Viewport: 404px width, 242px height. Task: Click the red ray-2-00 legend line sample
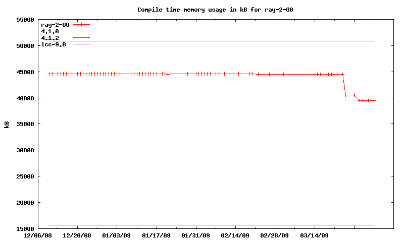pyautogui.click(x=81, y=25)
